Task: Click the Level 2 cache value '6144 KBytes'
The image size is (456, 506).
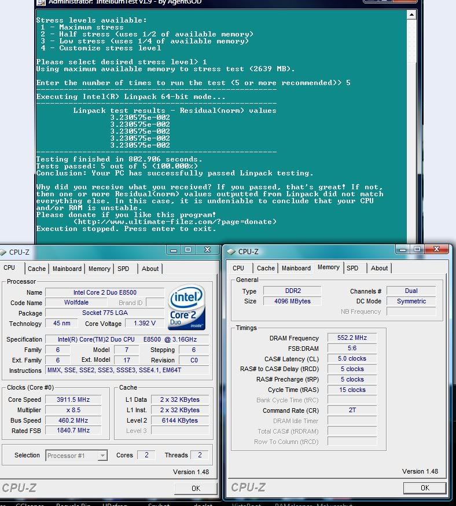Action: click(x=180, y=420)
